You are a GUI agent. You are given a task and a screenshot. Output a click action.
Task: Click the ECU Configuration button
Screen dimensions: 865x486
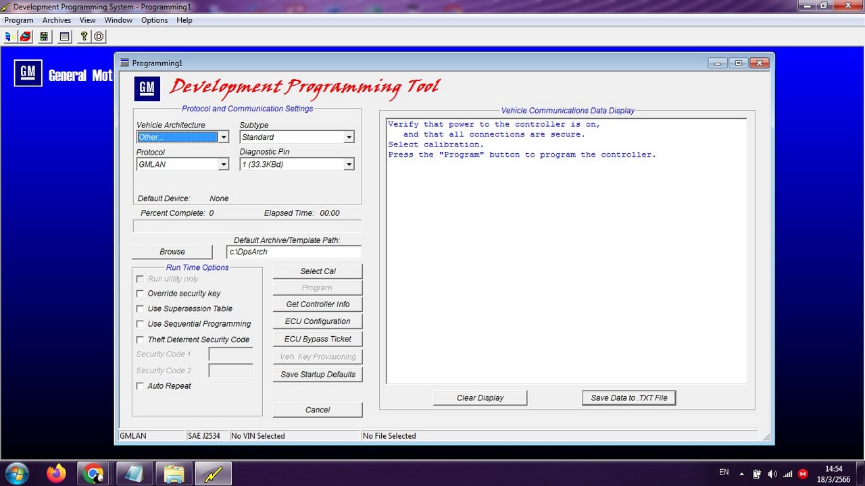tap(318, 321)
